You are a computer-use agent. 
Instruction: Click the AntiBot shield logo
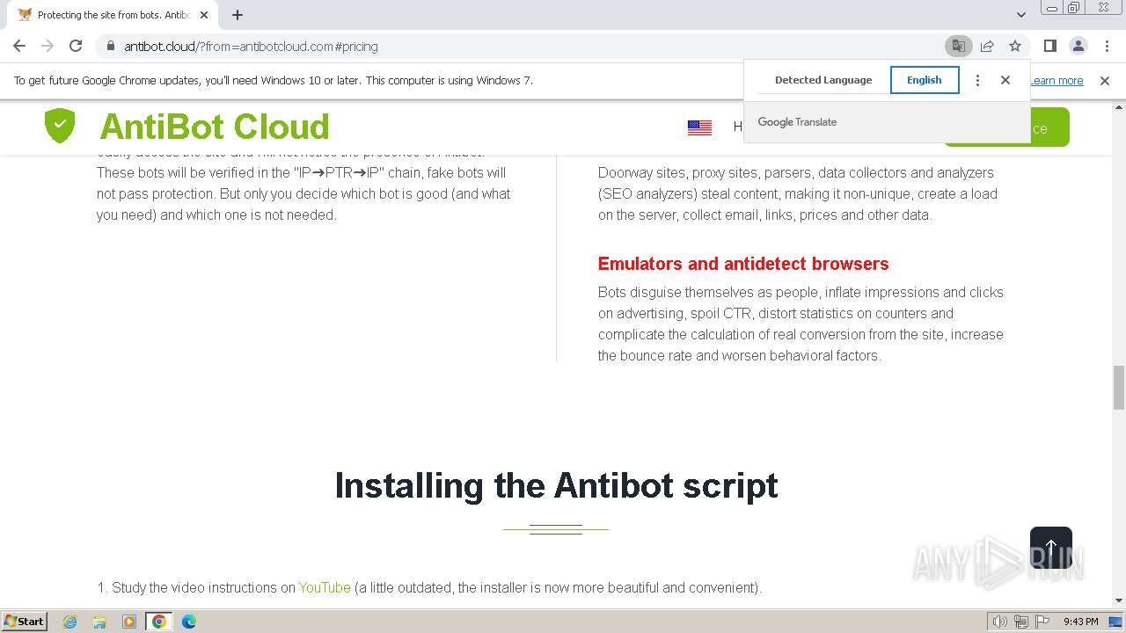coord(60,126)
